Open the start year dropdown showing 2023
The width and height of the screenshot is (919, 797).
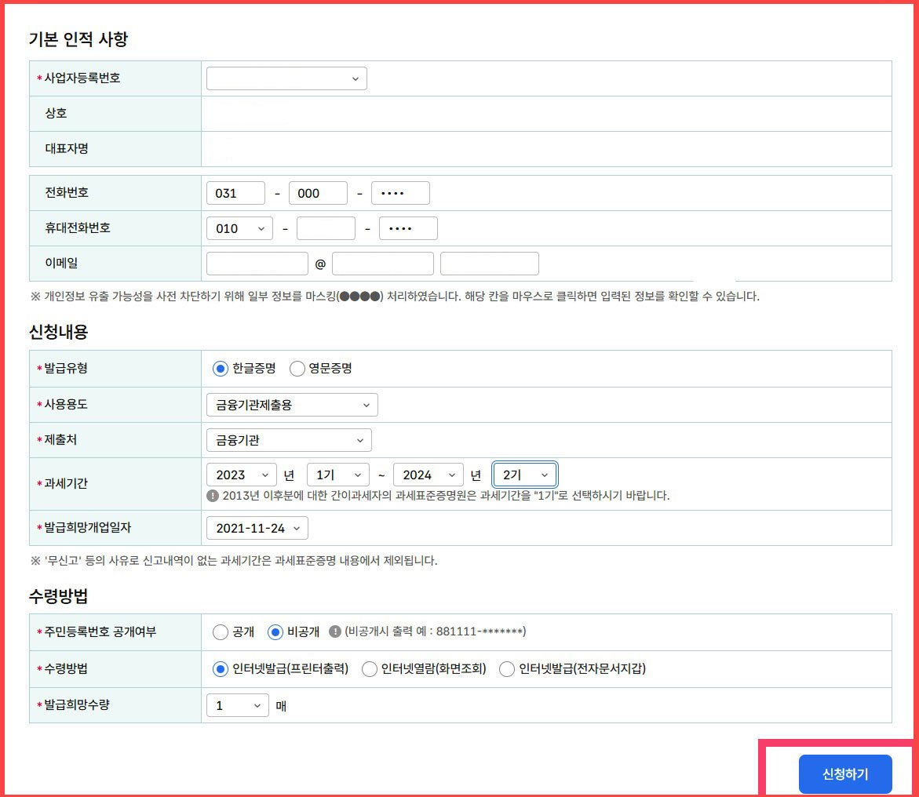point(241,474)
